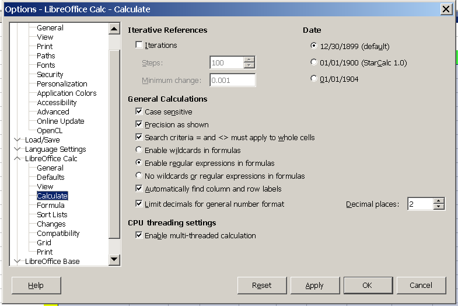The width and height of the screenshot is (458, 306).
Task: Click the tree scrollbar down arrow
Action: click(x=114, y=259)
